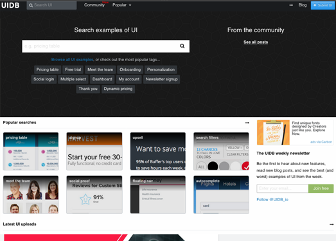Click the Carbon fonts ad image
336x241 pixels.
273,132
